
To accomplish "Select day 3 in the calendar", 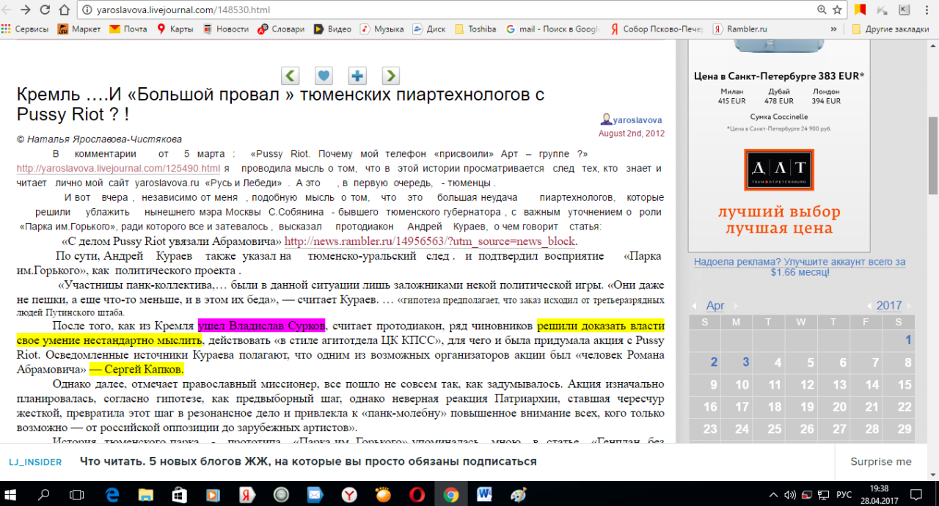I will point(746,362).
